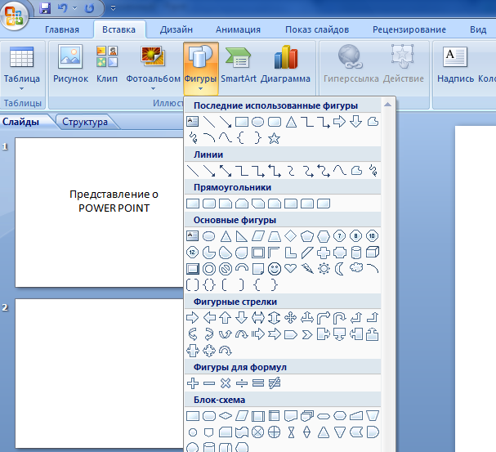
Task: Select slide 1 thumbnail titled Представление о POWER POINT
Action: click(100, 213)
